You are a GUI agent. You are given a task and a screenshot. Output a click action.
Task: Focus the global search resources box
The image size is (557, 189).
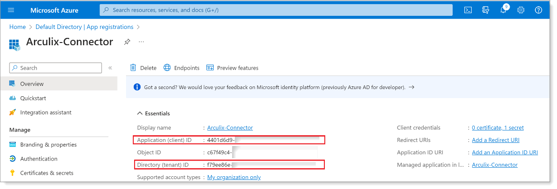(276, 10)
